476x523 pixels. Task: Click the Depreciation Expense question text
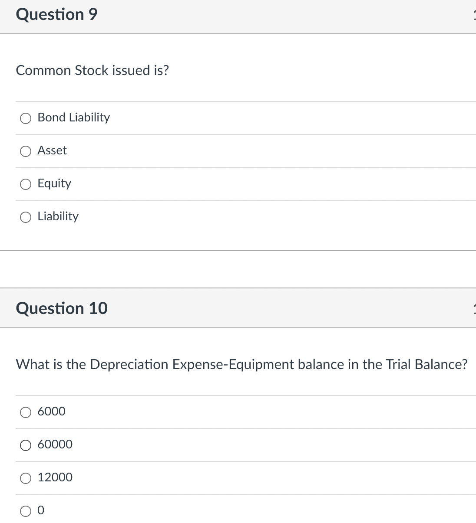pos(242,364)
